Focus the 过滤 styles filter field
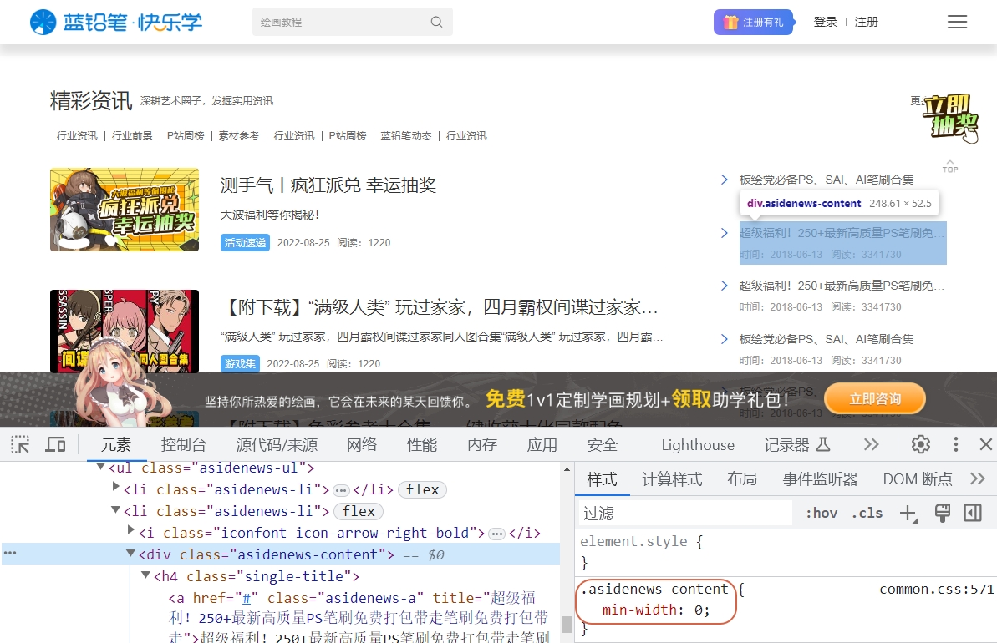Screen dimensions: 997x643 [684, 513]
